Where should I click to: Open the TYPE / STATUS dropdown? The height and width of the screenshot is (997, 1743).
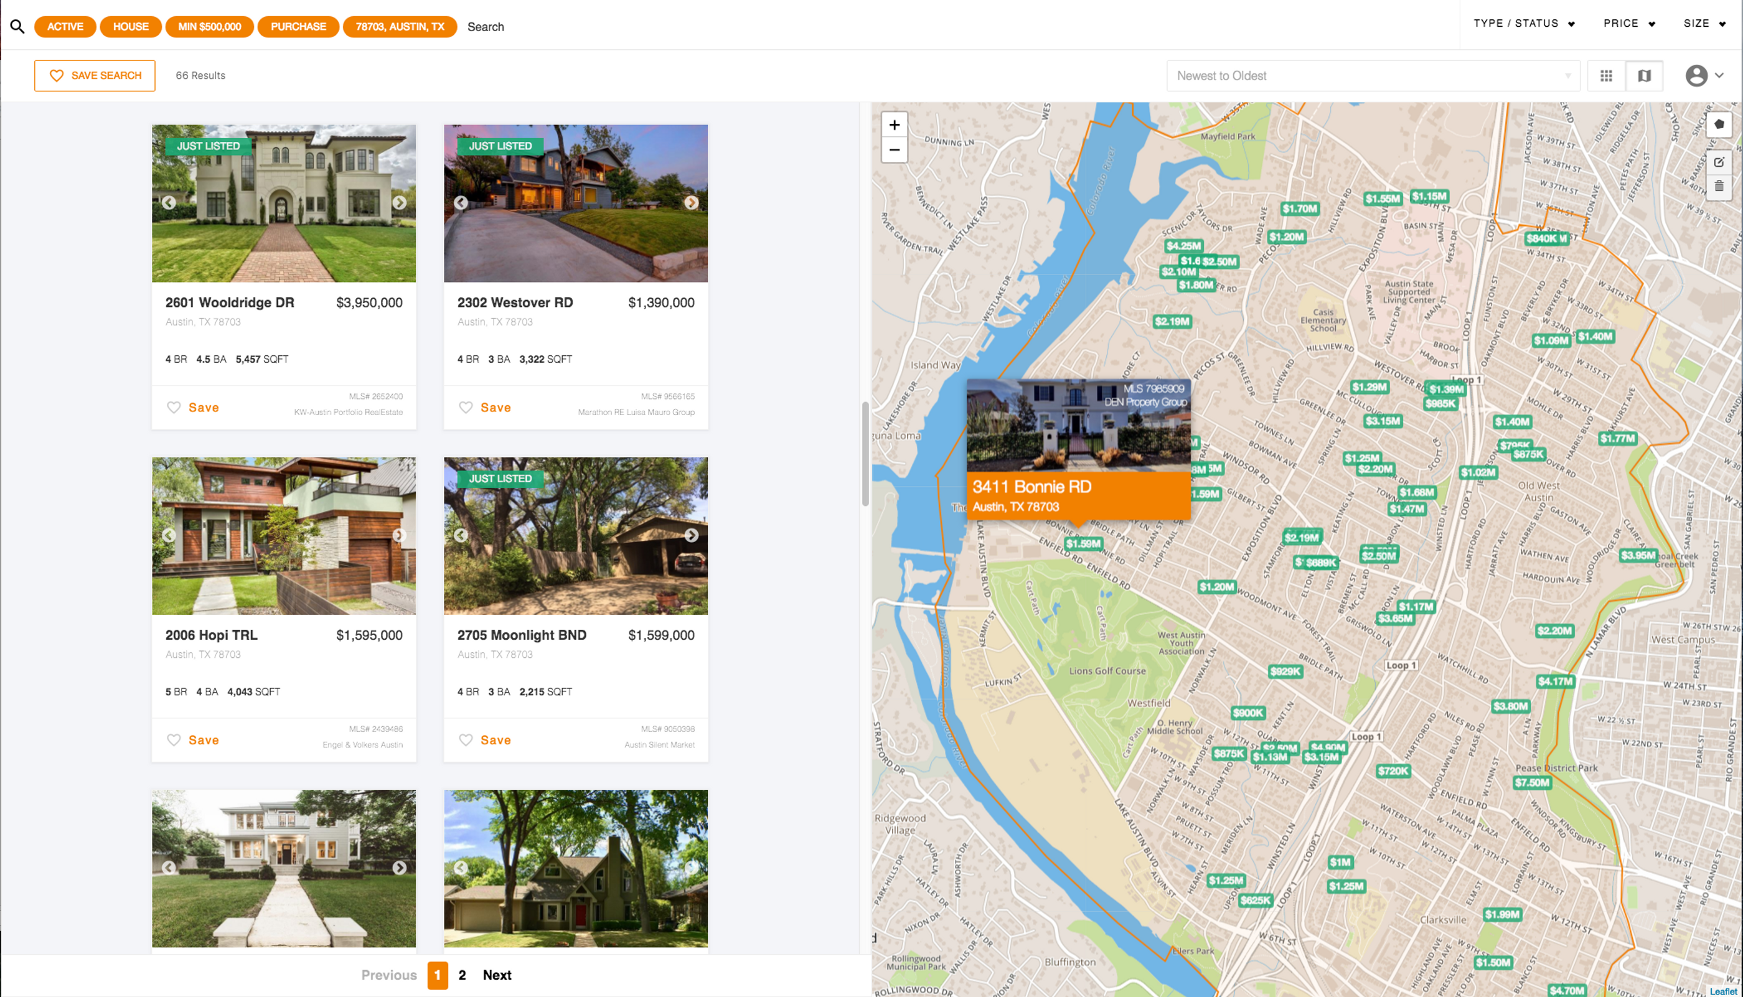click(x=1524, y=23)
